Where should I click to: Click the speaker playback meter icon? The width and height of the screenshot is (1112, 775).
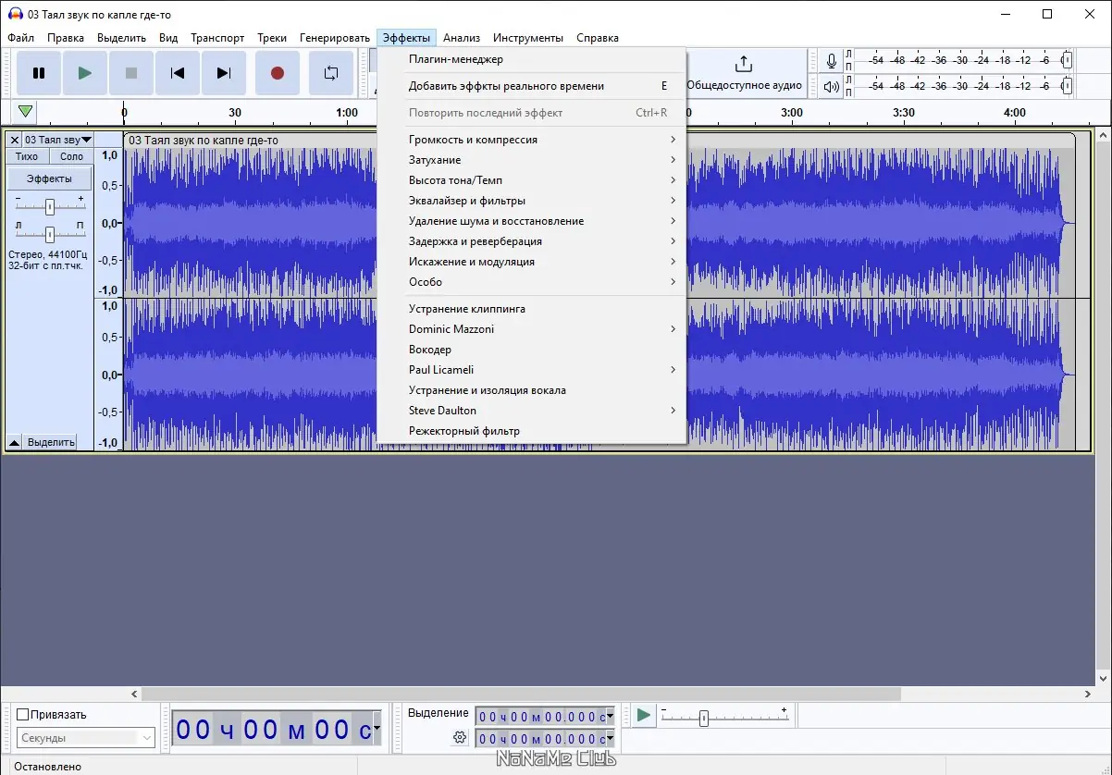coord(832,87)
